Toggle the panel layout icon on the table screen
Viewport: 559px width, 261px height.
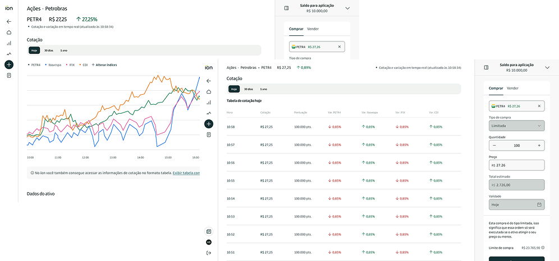click(486, 68)
